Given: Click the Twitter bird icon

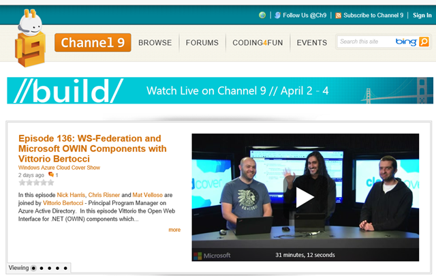Looking at the screenshot, I should coord(277,15).
